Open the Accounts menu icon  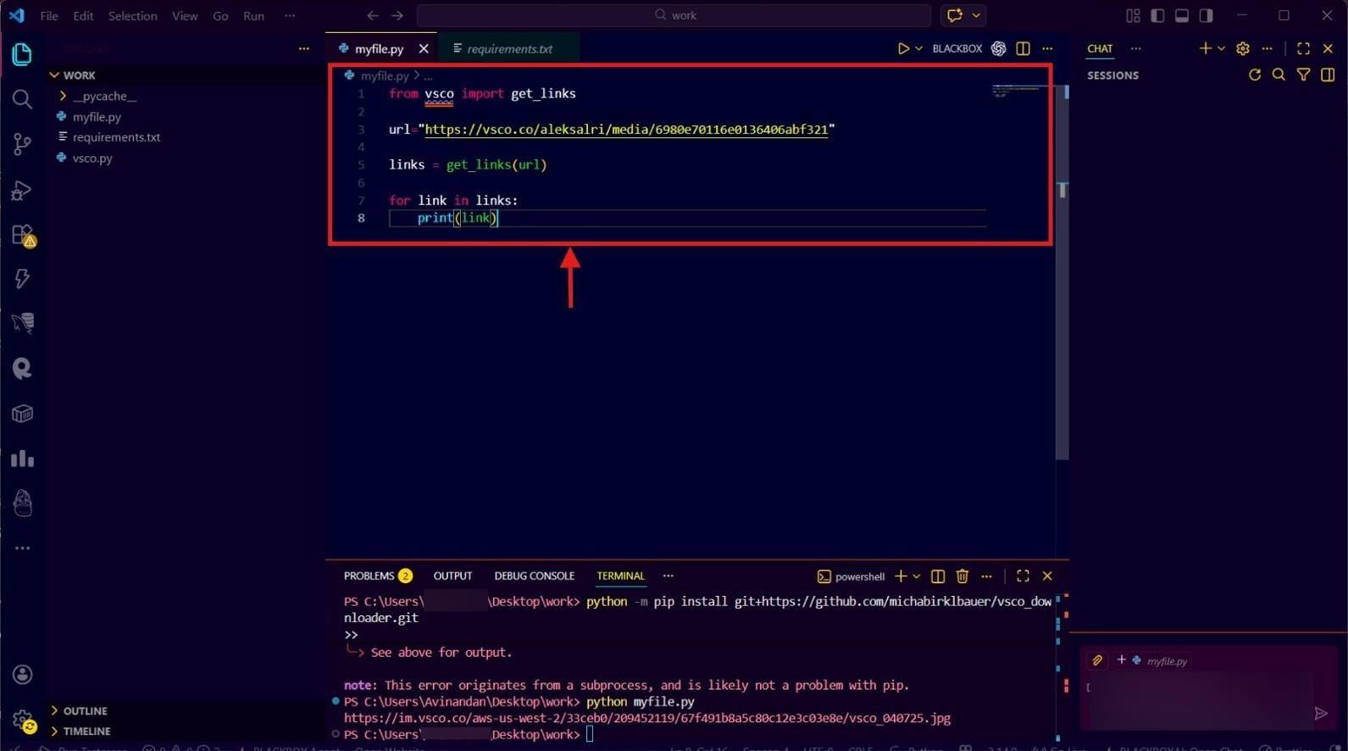click(x=22, y=675)
